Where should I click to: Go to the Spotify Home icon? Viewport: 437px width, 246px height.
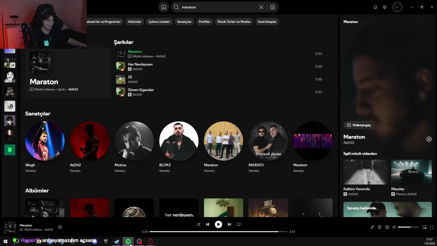(164, 7)
